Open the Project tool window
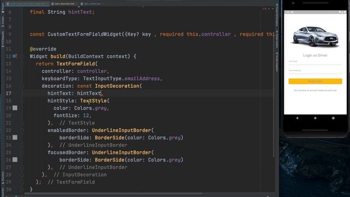 pos(3,8)
